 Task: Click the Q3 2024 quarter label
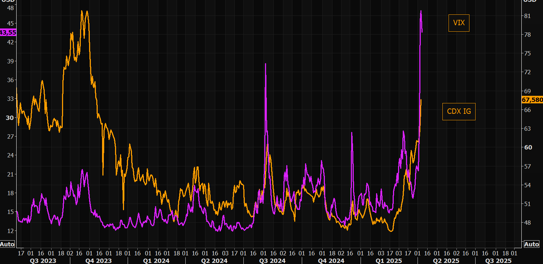point(272,260)
